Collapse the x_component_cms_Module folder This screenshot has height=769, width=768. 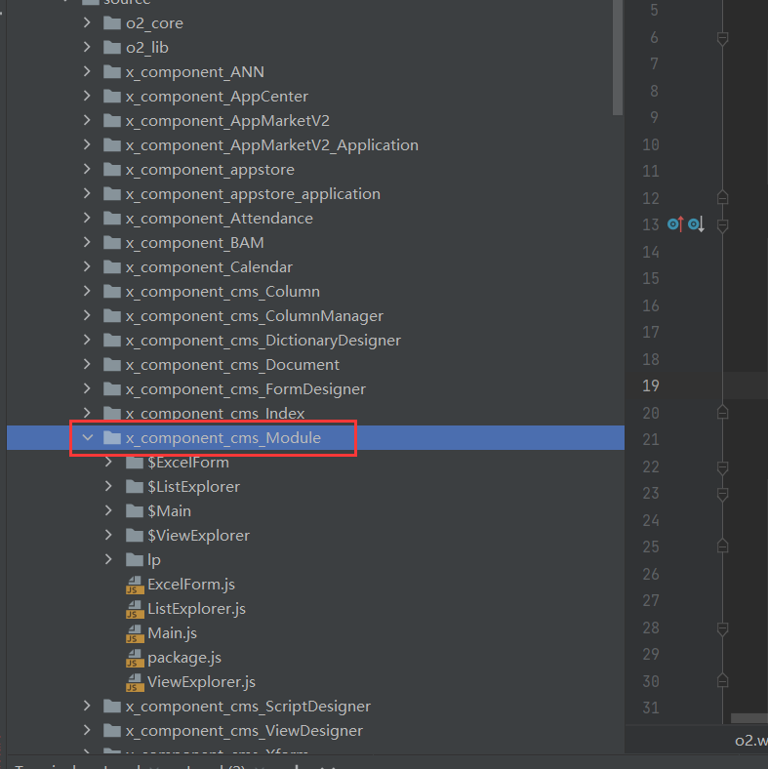[87, 437]
